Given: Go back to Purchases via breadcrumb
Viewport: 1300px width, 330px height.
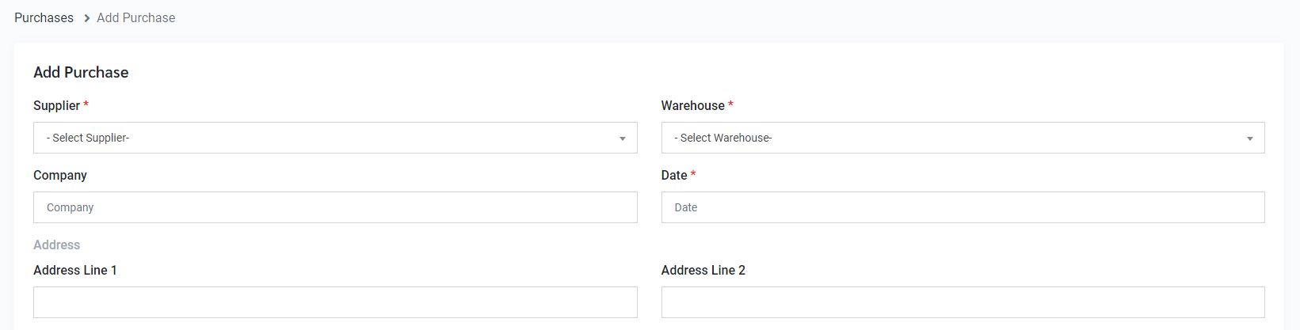Looking at the screenshot, I should [44, 17].
